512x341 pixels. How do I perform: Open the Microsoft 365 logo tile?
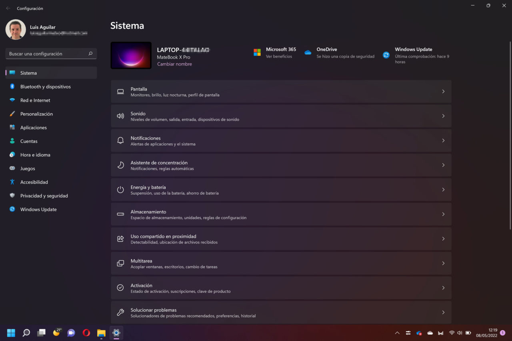[257, 52]
